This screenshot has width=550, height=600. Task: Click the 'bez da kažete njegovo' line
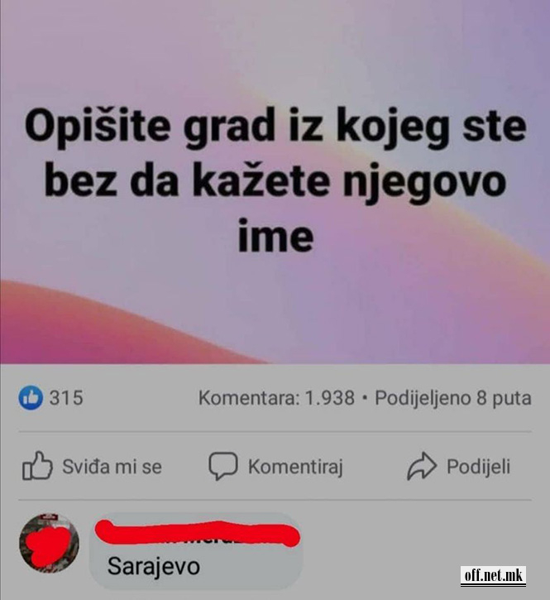click(275, 181)
